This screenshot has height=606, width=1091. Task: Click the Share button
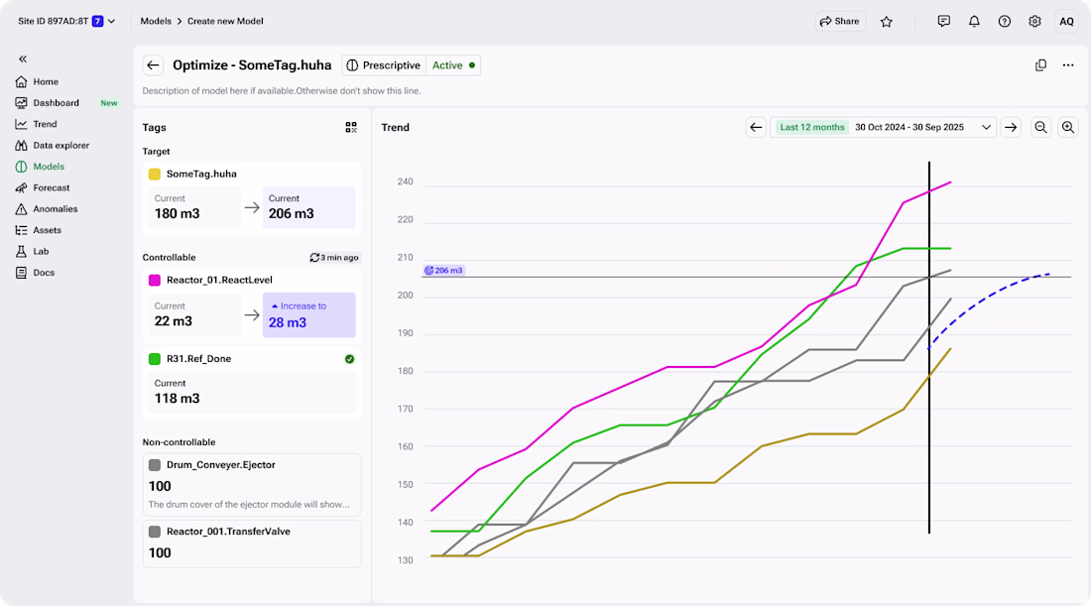point(840,21)
